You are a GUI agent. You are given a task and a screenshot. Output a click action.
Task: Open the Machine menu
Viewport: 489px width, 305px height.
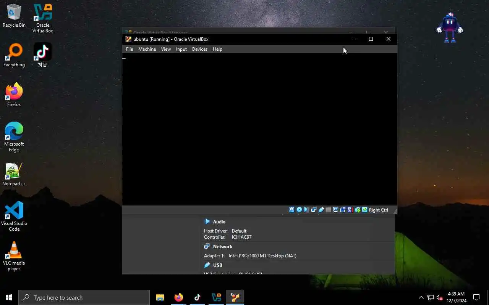(147, 49)
